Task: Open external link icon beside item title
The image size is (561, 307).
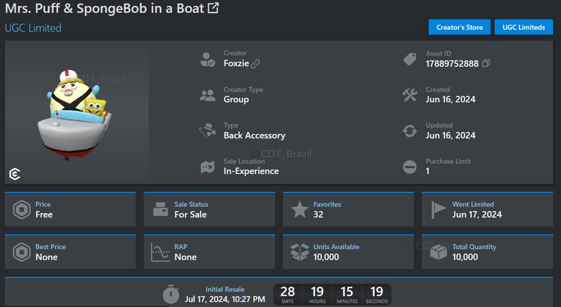Action: click(x=213, y=8)
